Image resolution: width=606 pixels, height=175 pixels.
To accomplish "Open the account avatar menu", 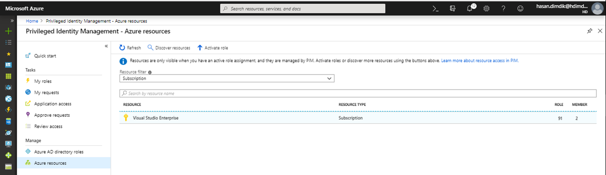I will [x=597, y=8].
